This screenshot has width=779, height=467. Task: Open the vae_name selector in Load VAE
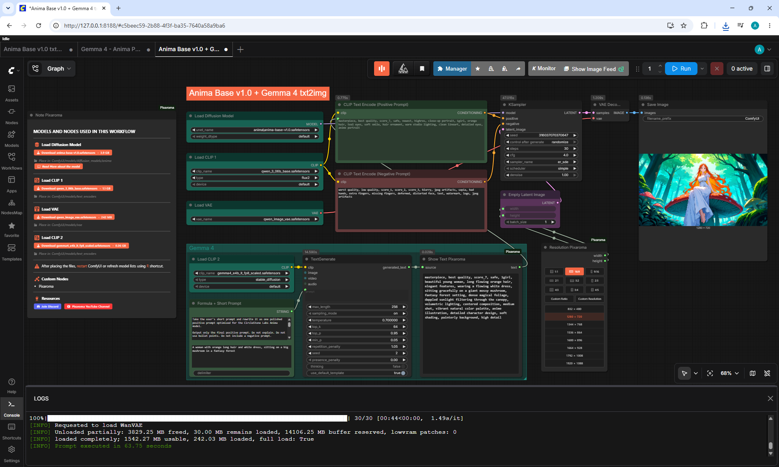(x=255, y=219)
